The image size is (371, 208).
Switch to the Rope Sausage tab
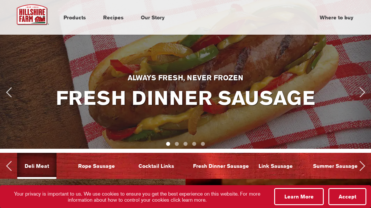pyautogui.click(x=97, y=166)
